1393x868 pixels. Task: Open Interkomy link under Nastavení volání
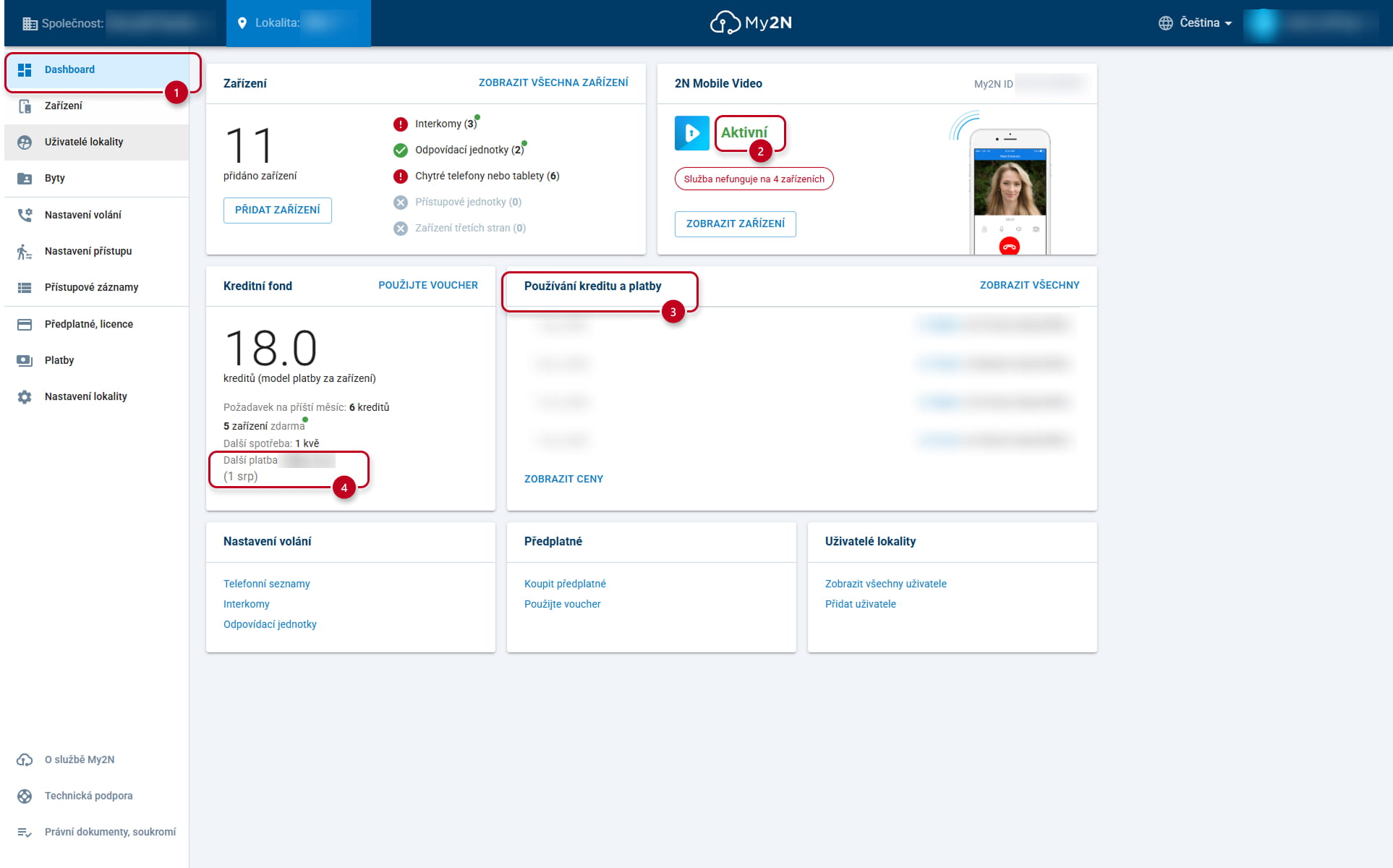247,604
